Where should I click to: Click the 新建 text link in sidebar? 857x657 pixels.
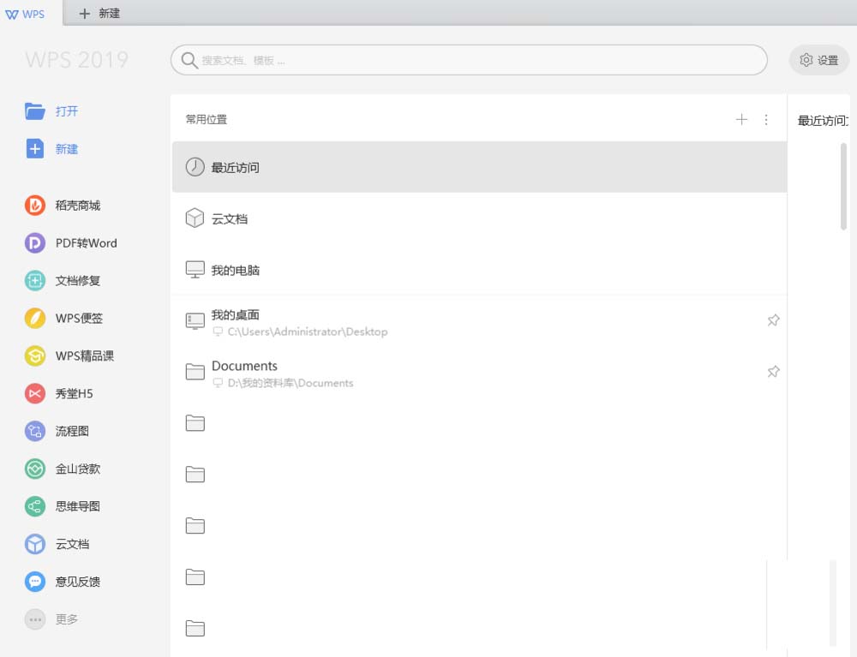pyautogui.click(x=67, y=149)
